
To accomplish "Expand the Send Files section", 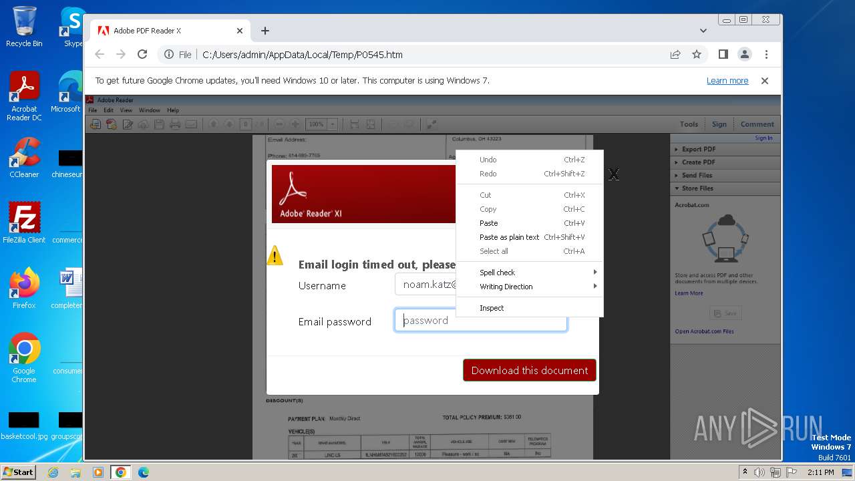I will click(725, 176).
